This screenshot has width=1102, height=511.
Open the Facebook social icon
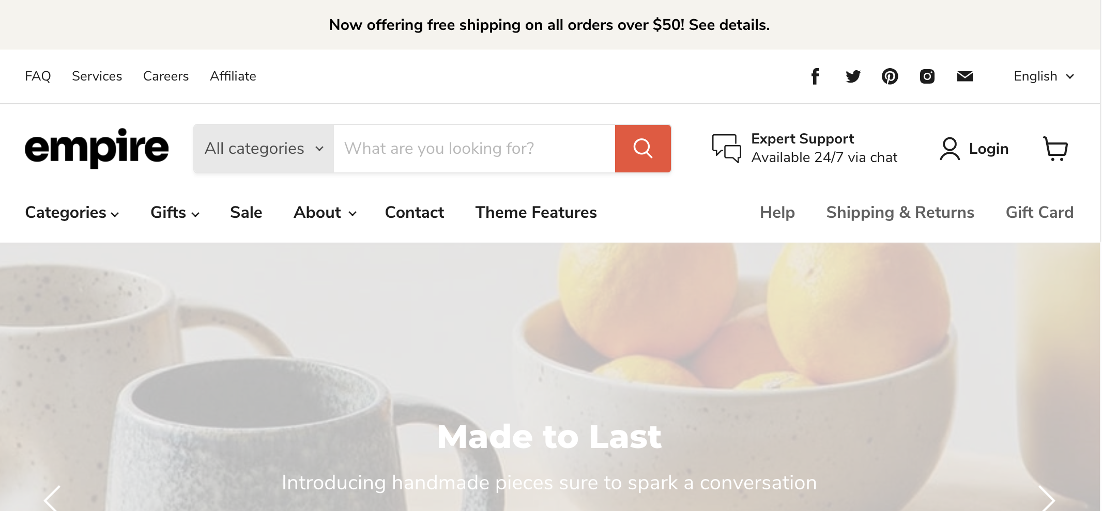[x=815, y=76]
